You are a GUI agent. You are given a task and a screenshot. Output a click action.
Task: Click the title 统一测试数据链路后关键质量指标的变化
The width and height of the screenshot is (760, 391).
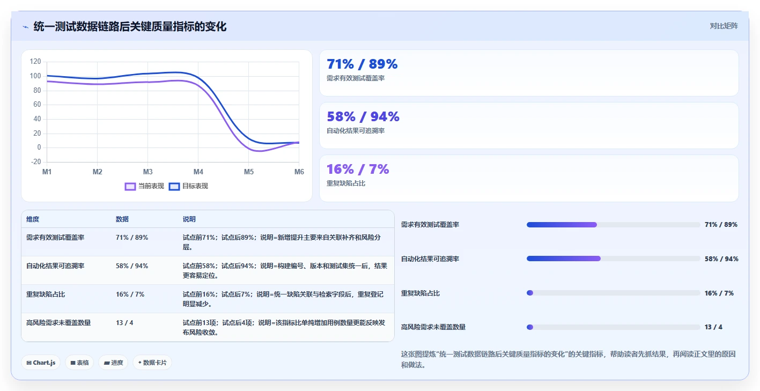(x=130, y=26)
